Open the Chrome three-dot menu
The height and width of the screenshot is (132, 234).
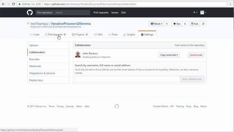pos(230,4)
